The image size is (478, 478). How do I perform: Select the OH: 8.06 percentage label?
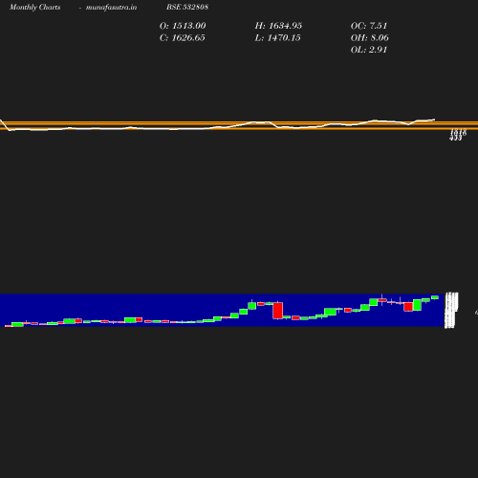(x=370, y=38)
